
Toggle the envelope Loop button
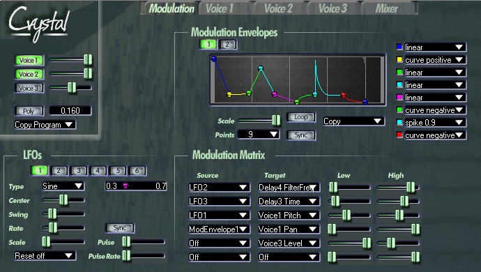point(301,117)
